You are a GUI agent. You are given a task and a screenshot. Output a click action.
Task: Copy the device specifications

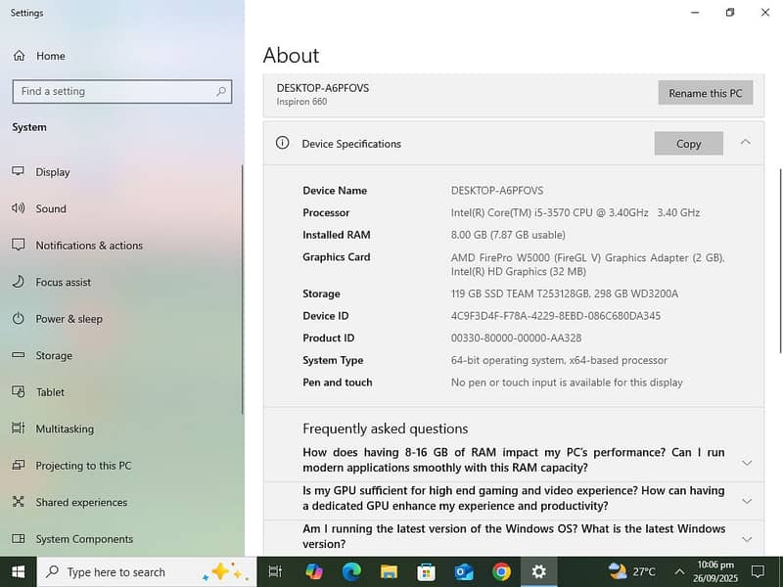coord(689,144)
